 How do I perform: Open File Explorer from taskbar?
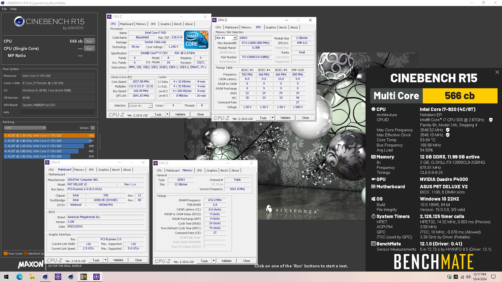pos(32,277)
